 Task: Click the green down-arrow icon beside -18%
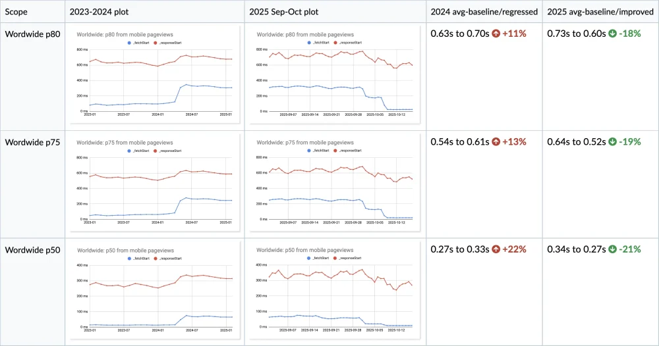612,34
